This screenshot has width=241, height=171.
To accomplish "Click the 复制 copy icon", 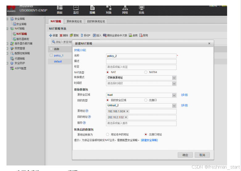I will pos(71,35).
